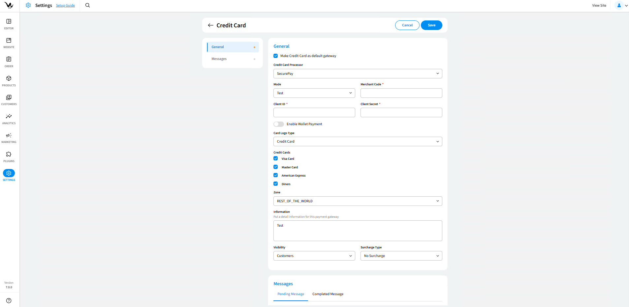Open the Editor section in sidebar
This screenshot has width=629, height=307.
pyautogui.click(x=9, y=22)
